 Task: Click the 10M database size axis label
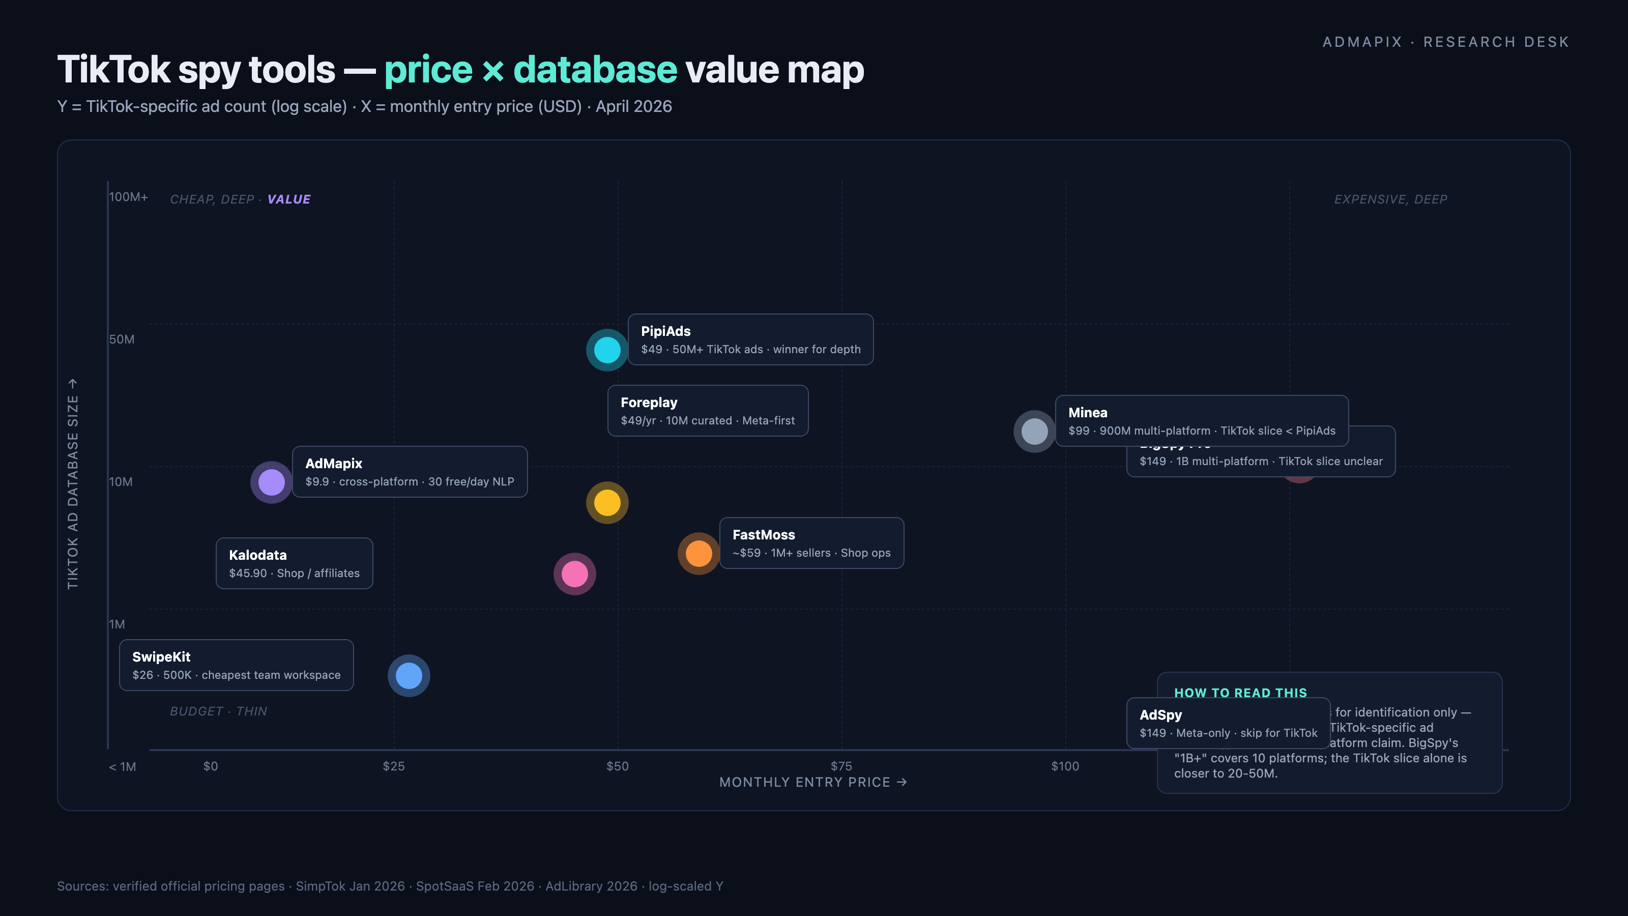(121, 482)
